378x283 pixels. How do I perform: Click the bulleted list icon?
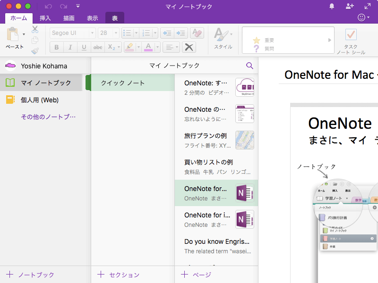127,33
